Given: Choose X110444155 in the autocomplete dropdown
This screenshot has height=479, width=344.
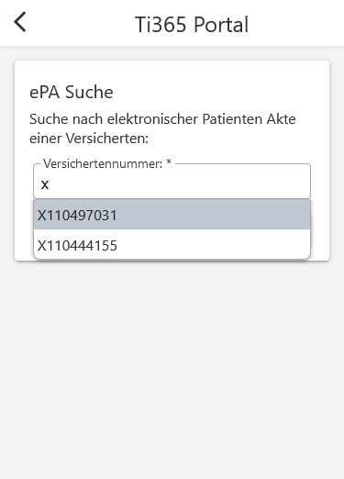Looking at the screenshot, I should pyautogui.click(x=172, y=244).
